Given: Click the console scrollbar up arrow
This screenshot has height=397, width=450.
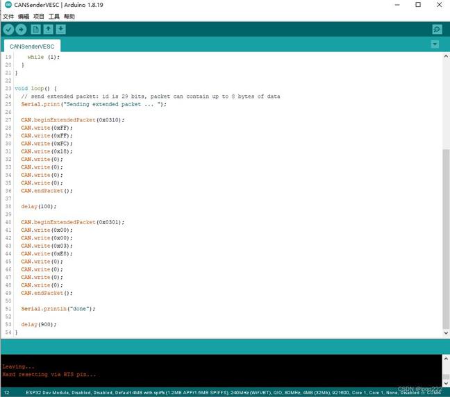Looking at the screenshot, I should pos(446,359).
